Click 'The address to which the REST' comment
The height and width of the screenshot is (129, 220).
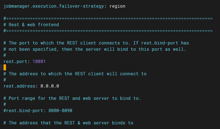pyautogui.click(x=47, y=74)
